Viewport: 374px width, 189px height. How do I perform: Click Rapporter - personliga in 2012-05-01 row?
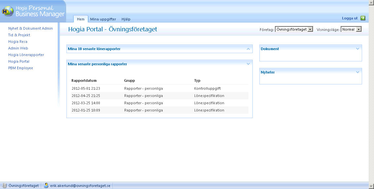144,88
